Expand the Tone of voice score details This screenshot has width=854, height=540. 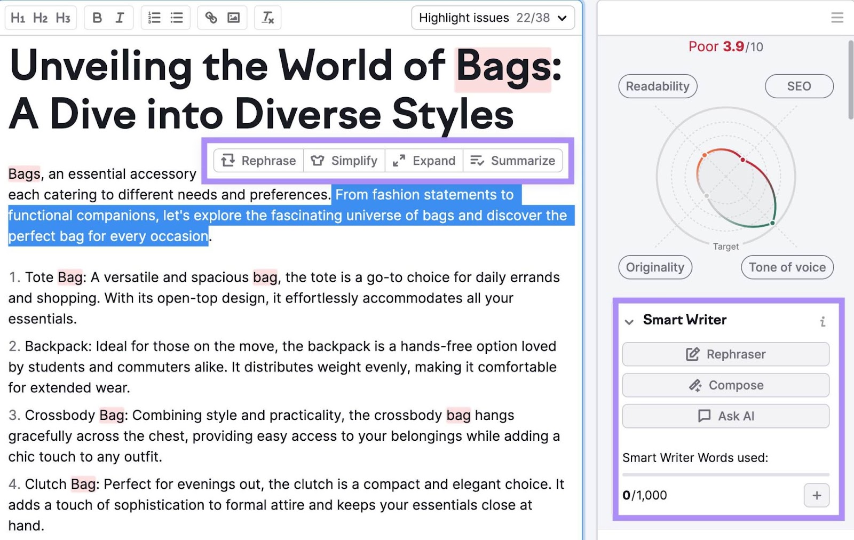[787, 267]
